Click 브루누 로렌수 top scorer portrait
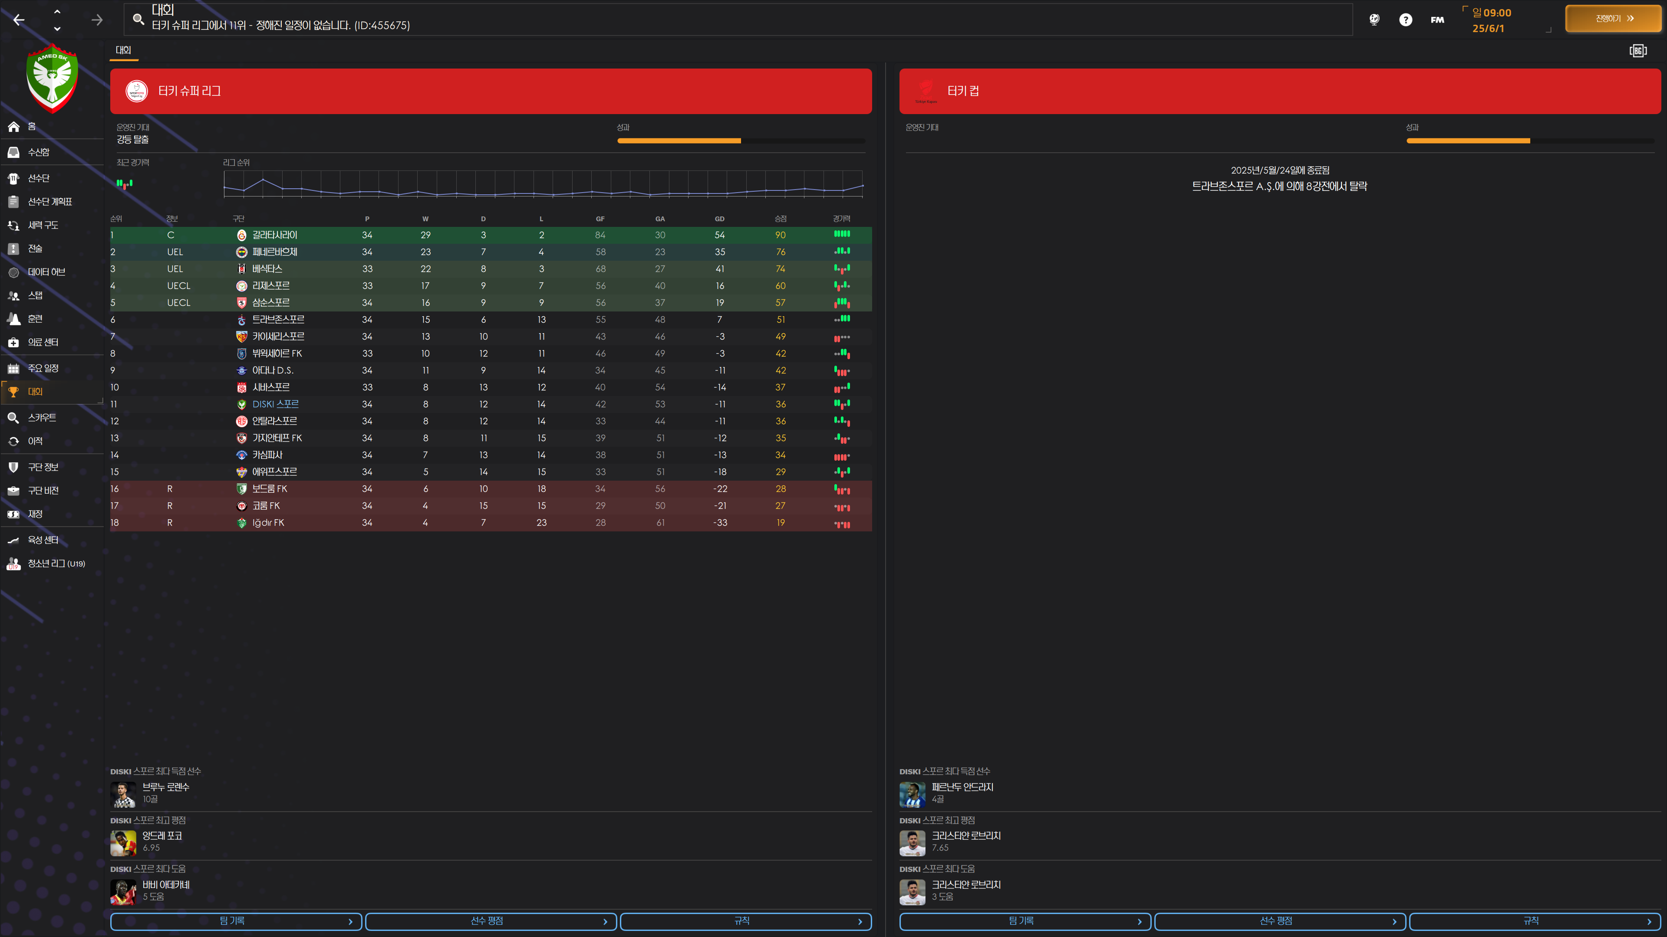 [x=123, y=794]
